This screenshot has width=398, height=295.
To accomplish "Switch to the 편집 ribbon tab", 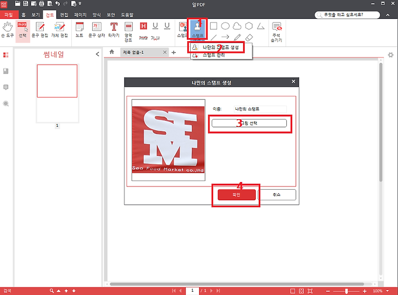I will point(64,15).
